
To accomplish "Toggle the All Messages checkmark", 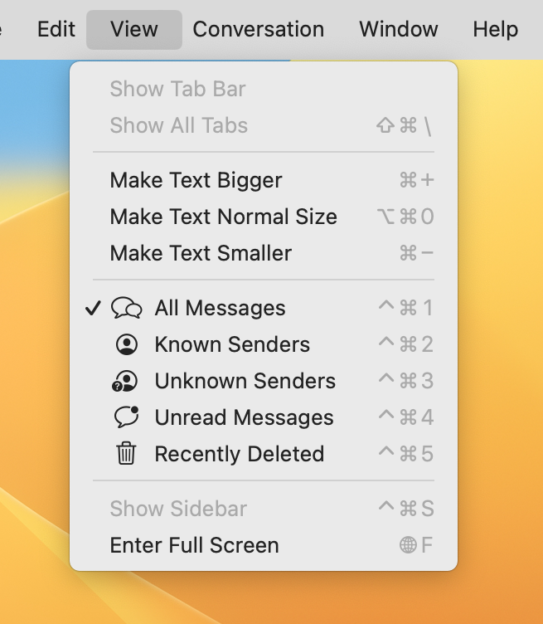I will (x=93, y=308).
